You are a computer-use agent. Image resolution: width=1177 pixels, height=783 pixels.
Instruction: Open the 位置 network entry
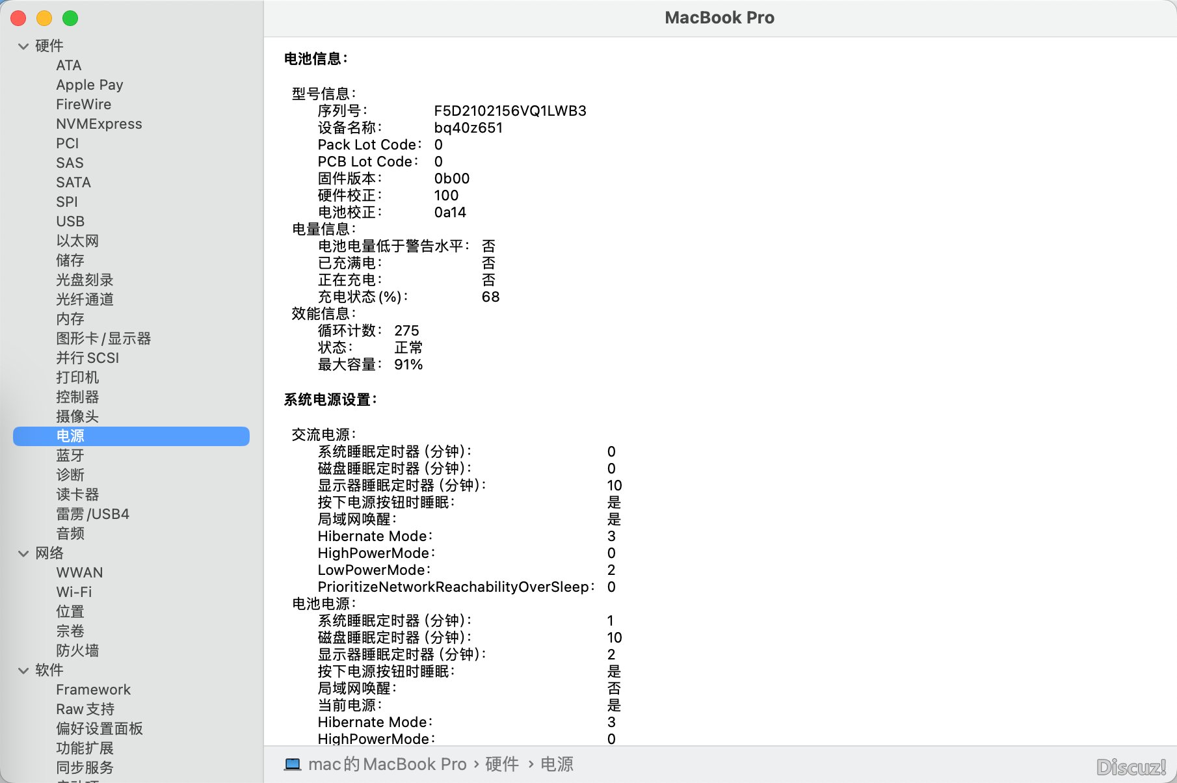point(70,612)
